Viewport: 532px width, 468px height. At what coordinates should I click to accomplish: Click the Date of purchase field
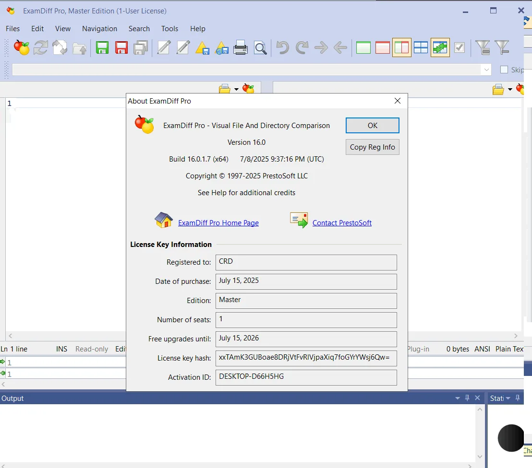(x=306, y=281)
